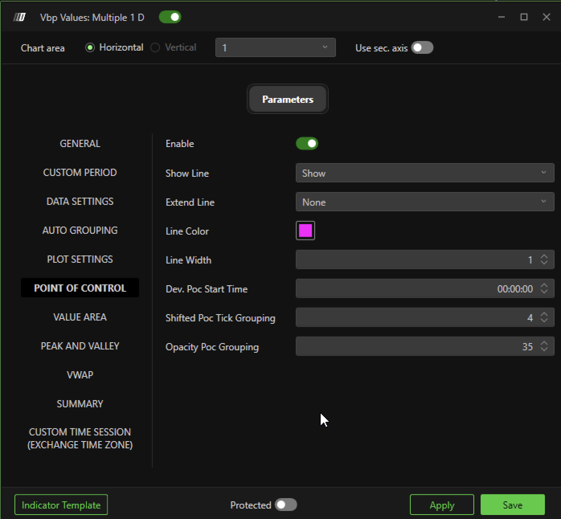Enable the Protected toggle
Screen dimensions: 561x519
(x=286, y=505)
